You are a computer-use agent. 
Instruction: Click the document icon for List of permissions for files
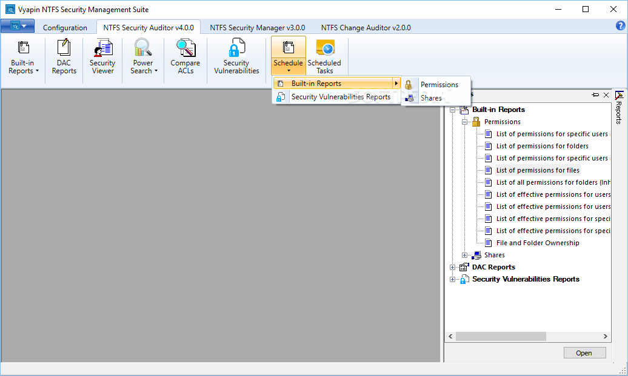click(488, 170)
